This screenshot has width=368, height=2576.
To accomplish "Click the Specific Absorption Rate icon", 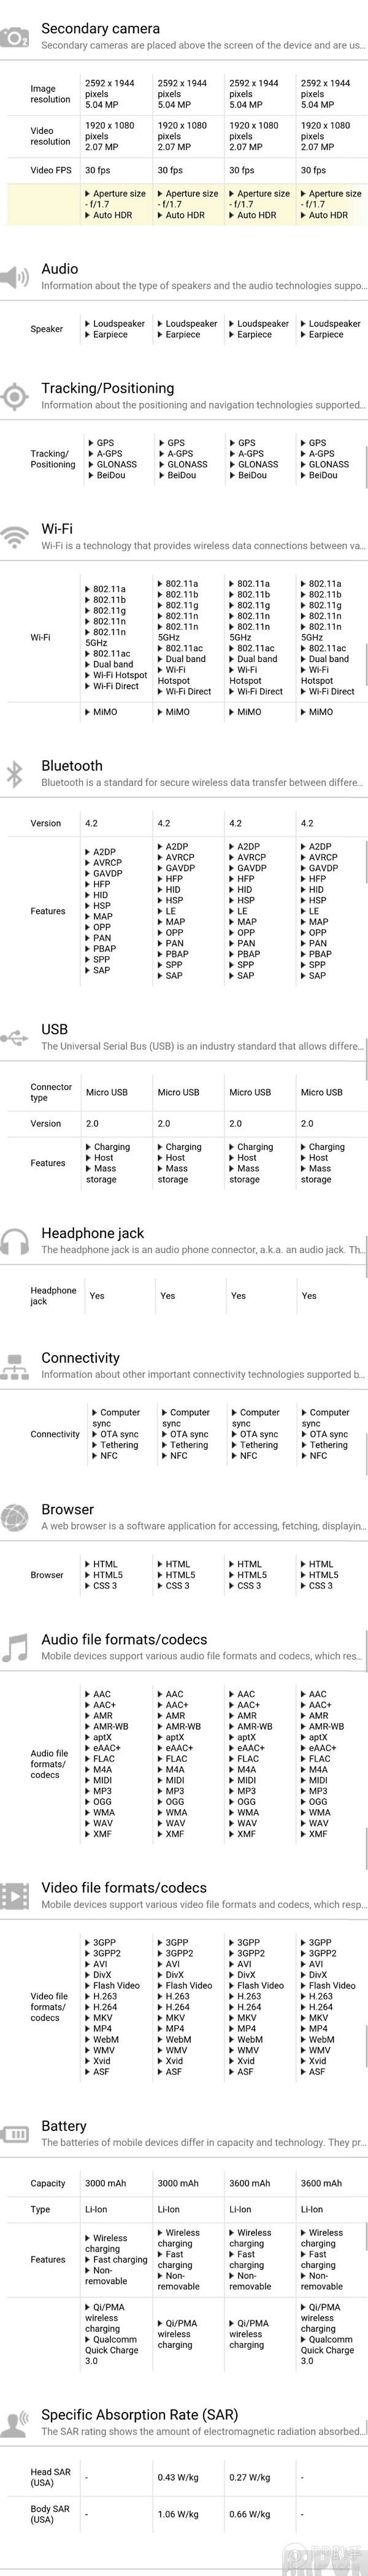I will pyautogui.click(x=15, y=2422).
